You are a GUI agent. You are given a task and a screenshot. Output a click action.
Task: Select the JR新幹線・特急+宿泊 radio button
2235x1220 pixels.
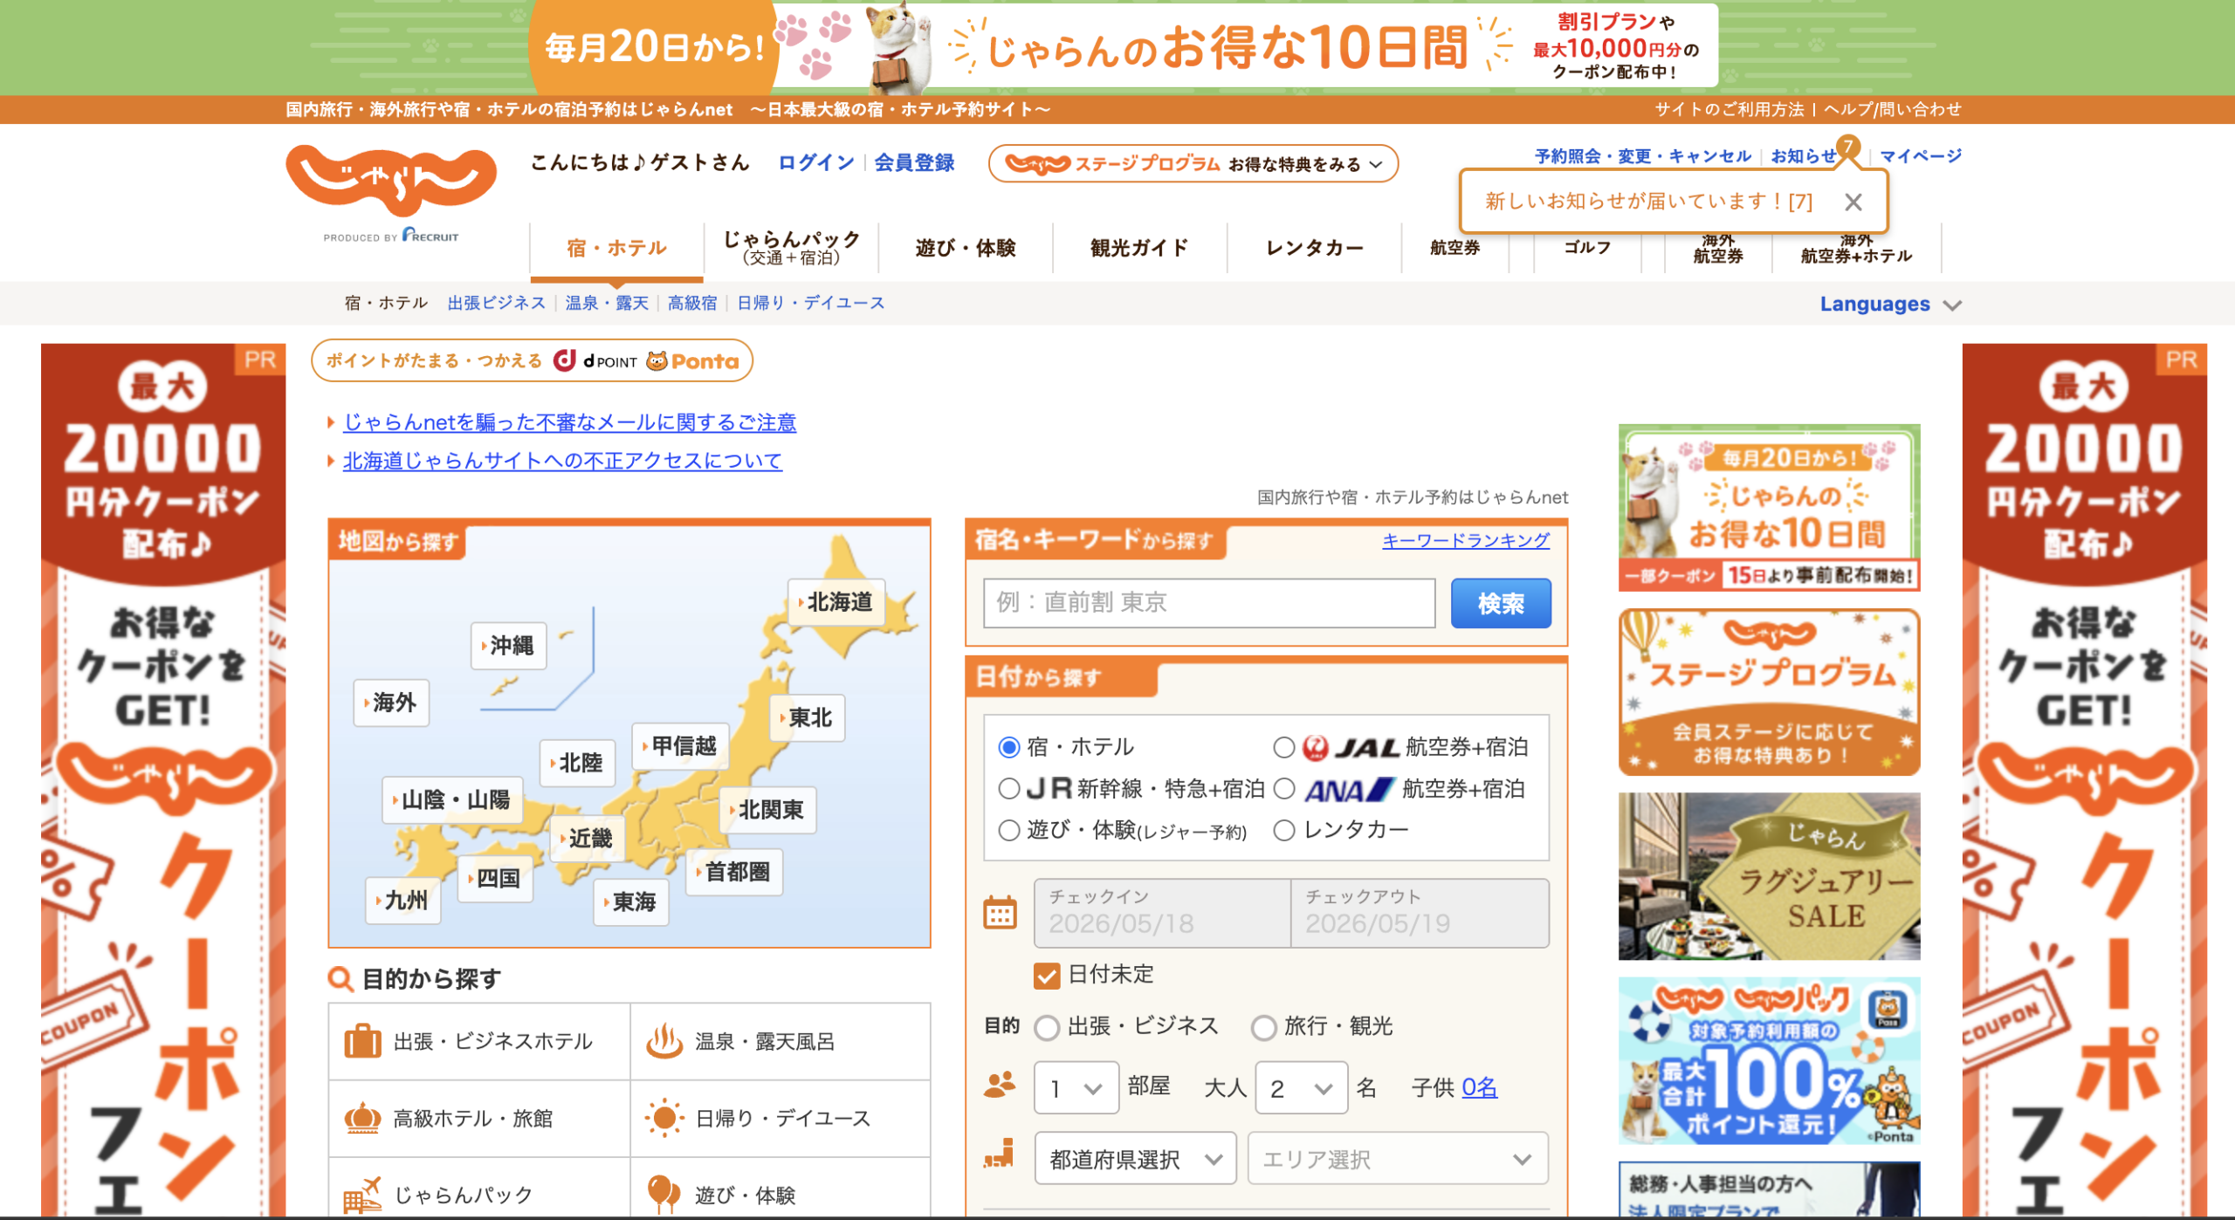click(1008, 789)
